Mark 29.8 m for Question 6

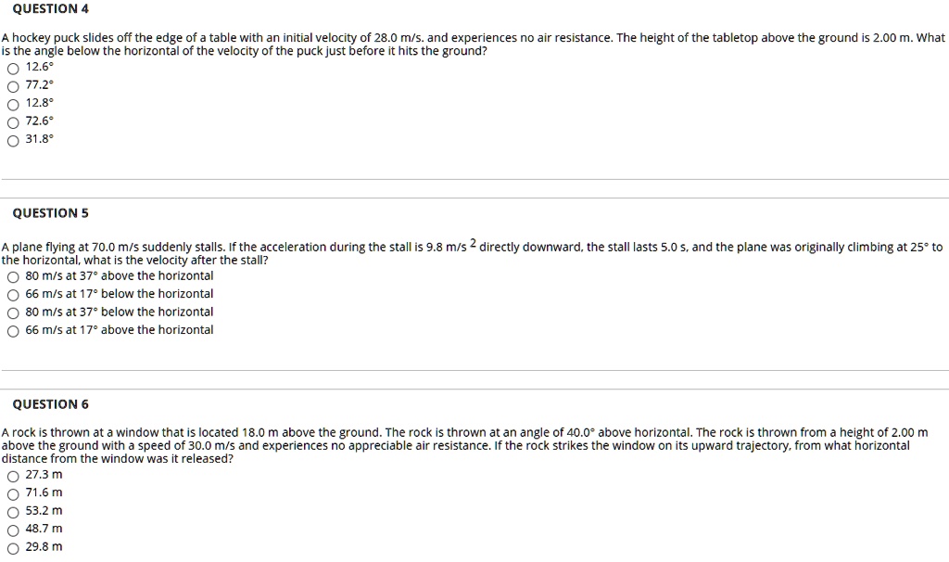tap(13, 547)
